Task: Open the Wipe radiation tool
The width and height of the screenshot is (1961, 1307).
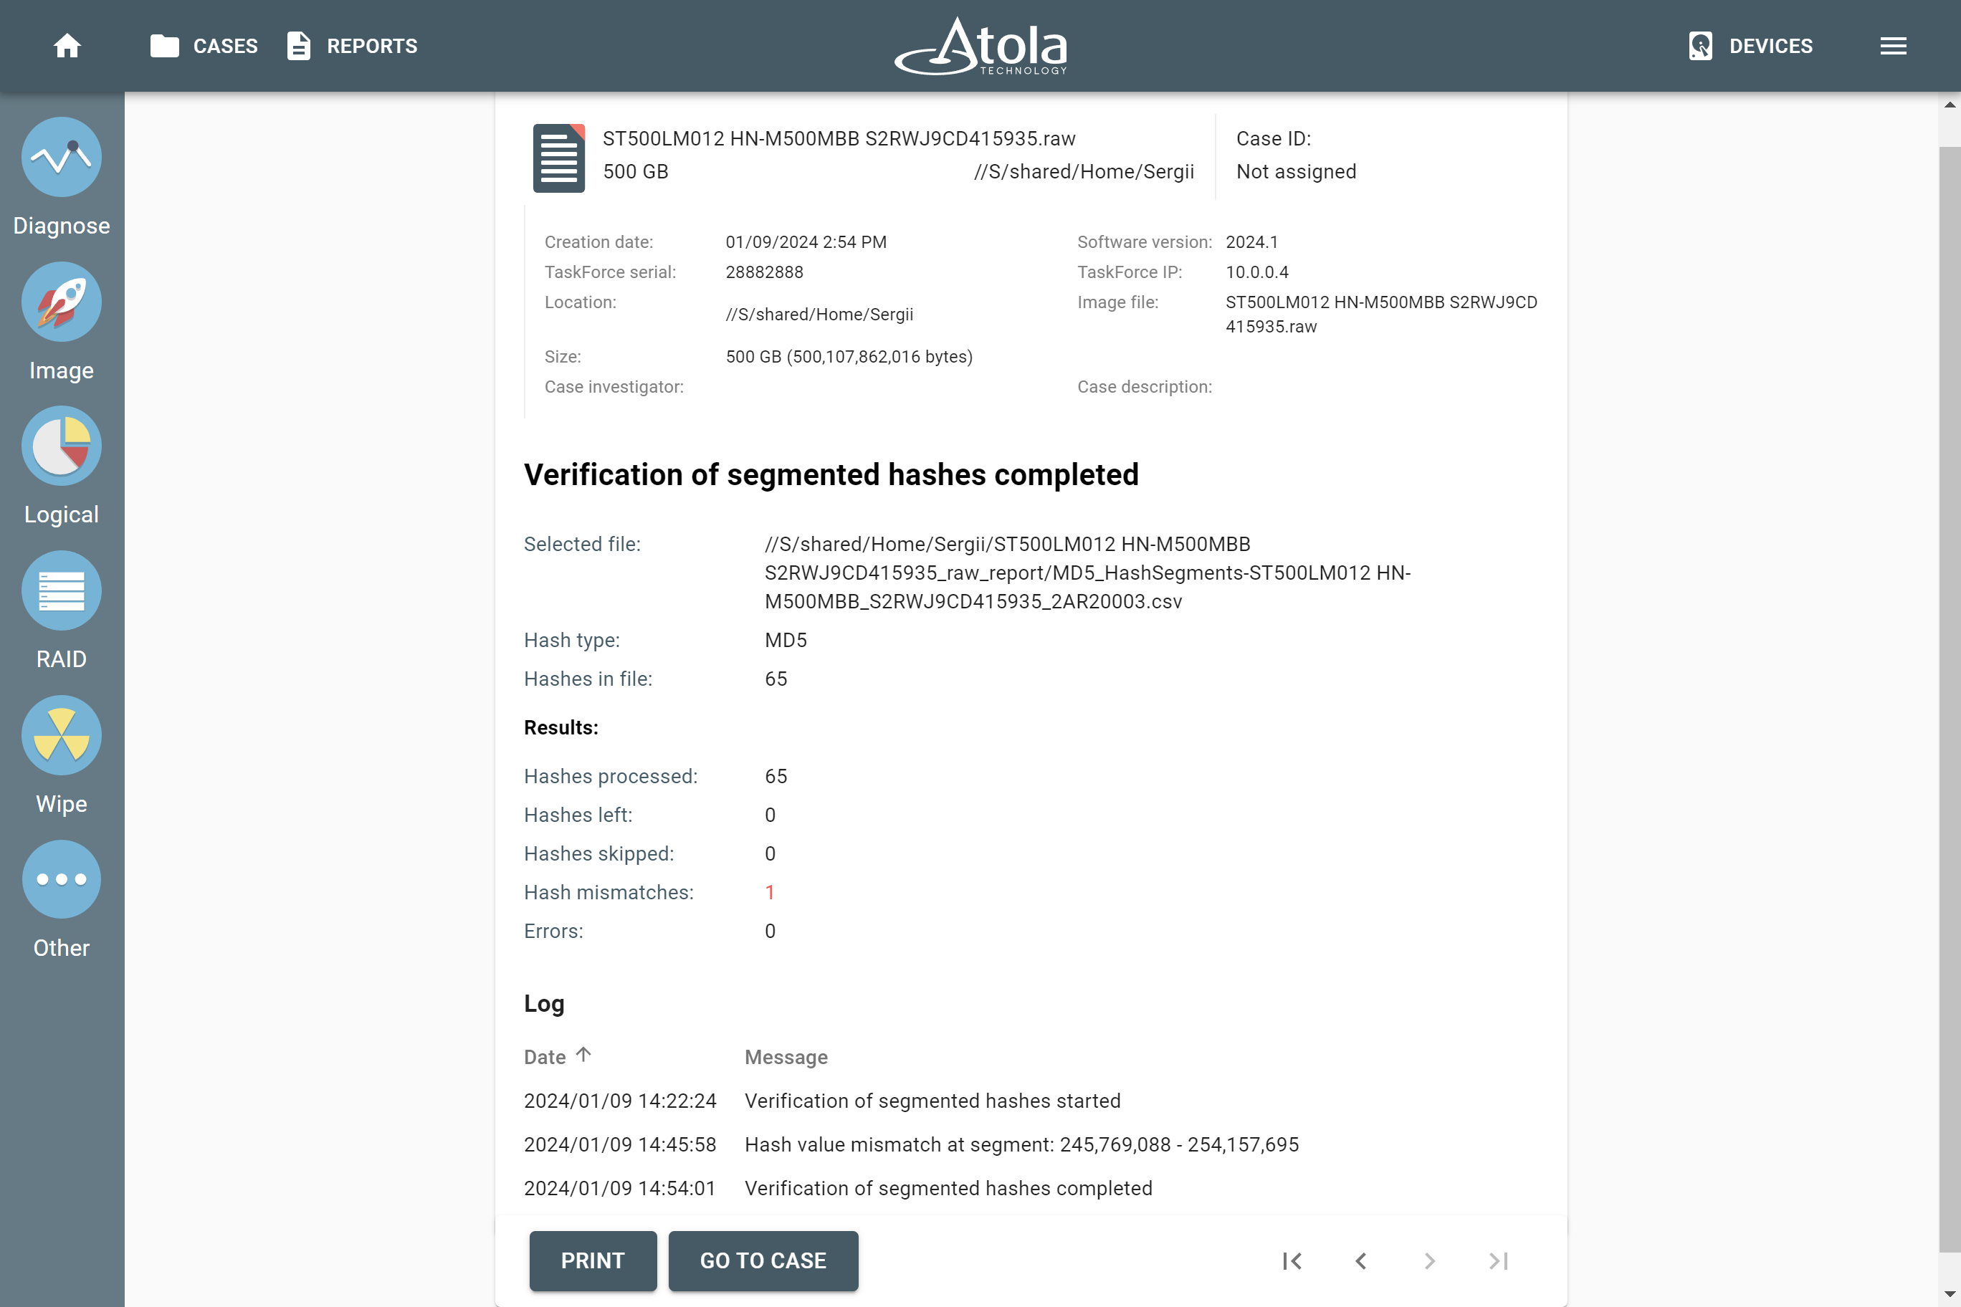Action: click(x=62, y=755)
